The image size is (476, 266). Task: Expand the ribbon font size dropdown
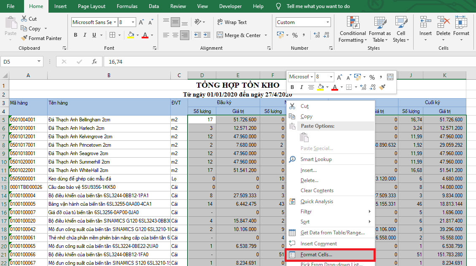pyautogui.click(x=133, y=22)
